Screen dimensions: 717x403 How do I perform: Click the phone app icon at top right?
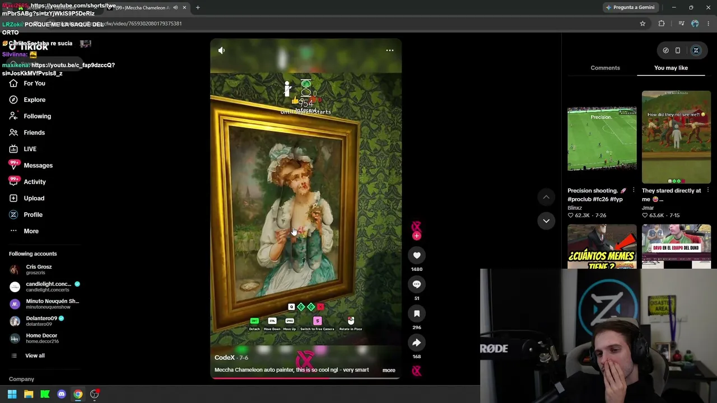pos(678,50)
